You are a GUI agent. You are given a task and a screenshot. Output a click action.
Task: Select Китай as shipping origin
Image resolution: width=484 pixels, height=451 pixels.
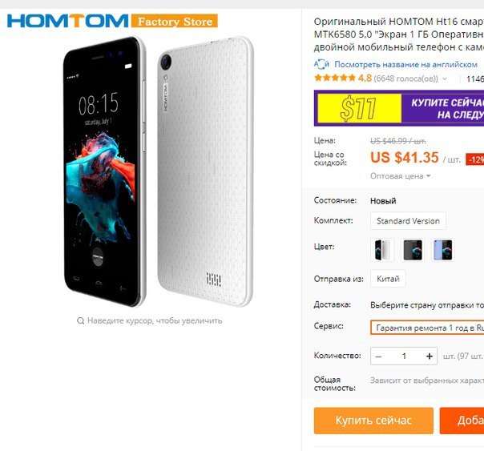388,279
